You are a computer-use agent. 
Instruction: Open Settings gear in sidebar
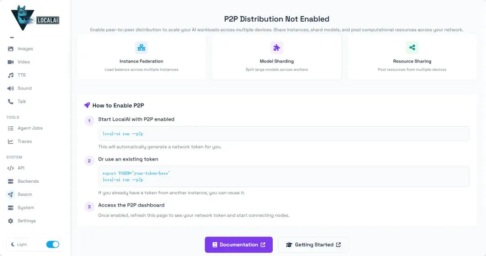click(x=27, y=221)
